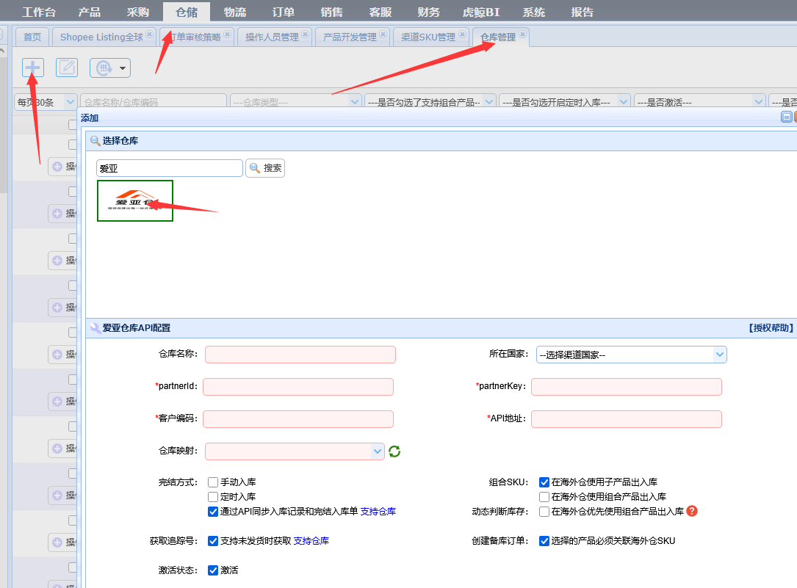This screenshot has height=588, width=797.
Task: Open the toolbar export dropdown arrow icon
Action: [x=122, y=68]
